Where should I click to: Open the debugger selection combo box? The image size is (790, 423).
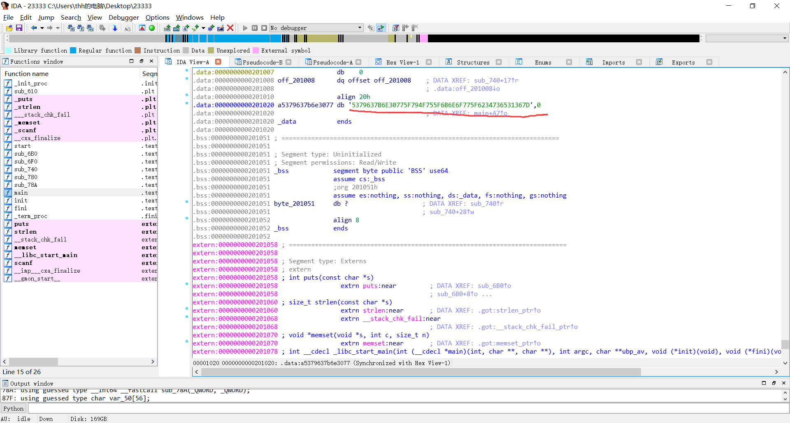click(x=316, y=28)
